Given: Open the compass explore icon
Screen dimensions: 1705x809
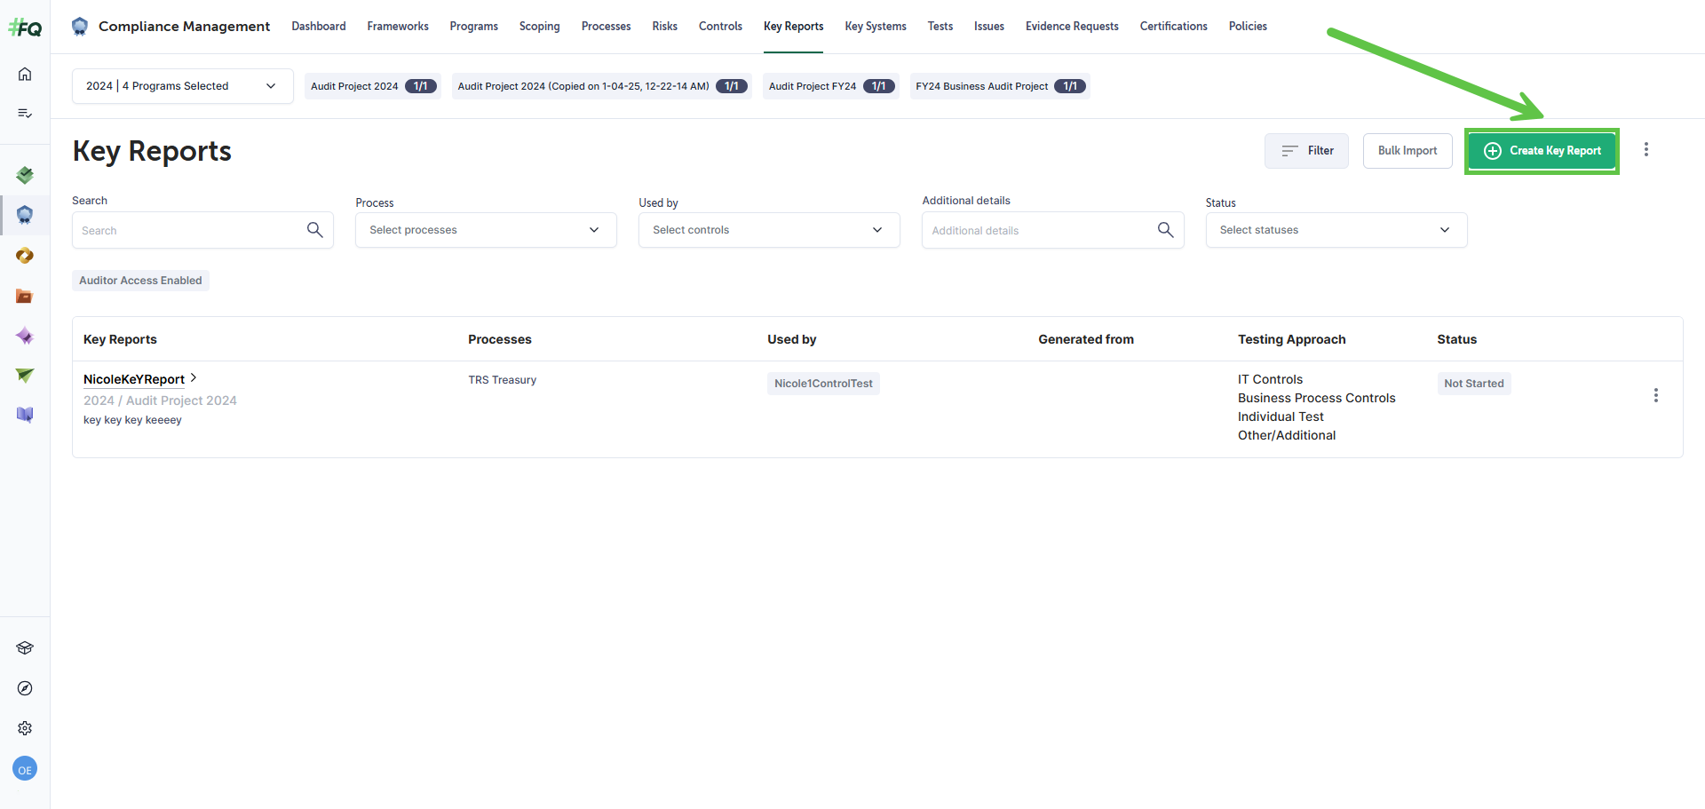Looking at the screenshot, I should 25,688.
